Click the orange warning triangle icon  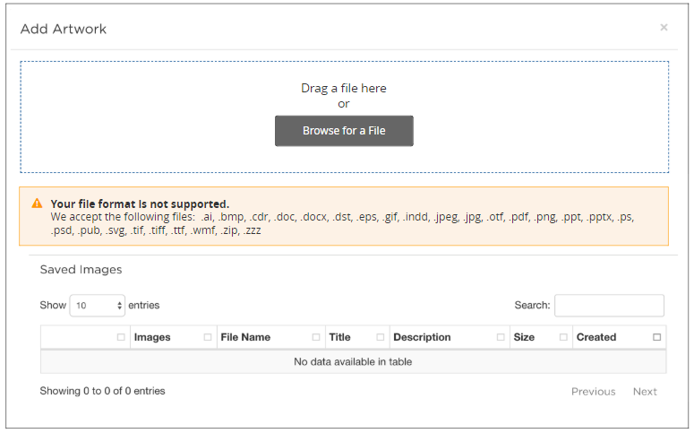point(37,204)
